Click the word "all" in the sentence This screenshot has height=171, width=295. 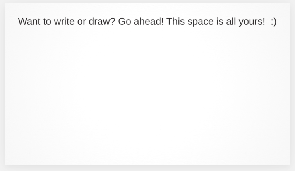coord(231,21)
